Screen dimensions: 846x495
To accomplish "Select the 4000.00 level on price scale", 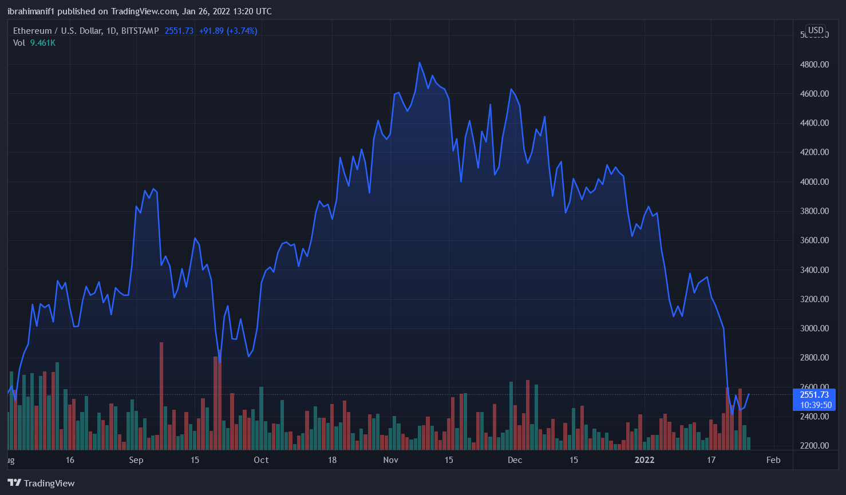I will (814, 182).
